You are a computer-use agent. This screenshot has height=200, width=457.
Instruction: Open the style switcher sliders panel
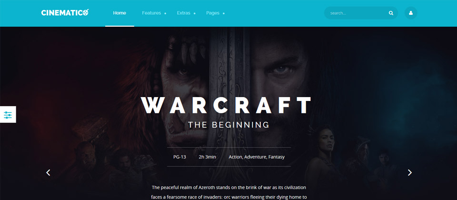tap(8, 115)
